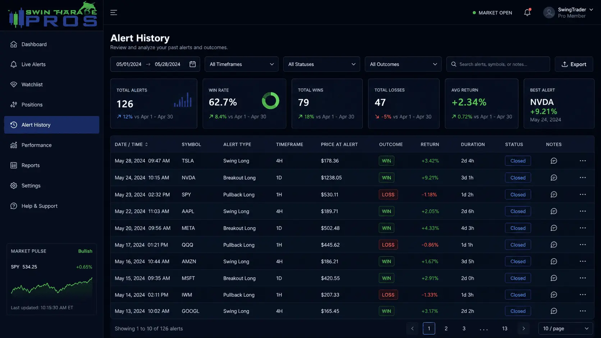The width and height of the screenshot is (601, 338).
Task: Open more options for the SPY row
Action: tap(583, 195)
